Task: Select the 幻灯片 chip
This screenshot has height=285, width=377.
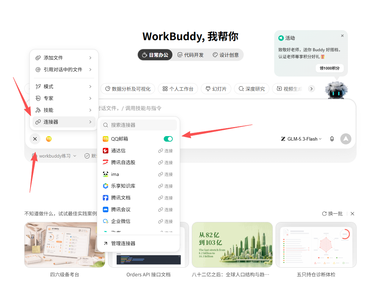Action: (x=216, y=89)
